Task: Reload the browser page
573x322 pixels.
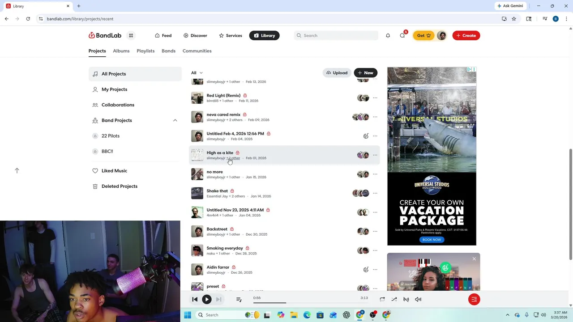Action: [x=28, y=19]
